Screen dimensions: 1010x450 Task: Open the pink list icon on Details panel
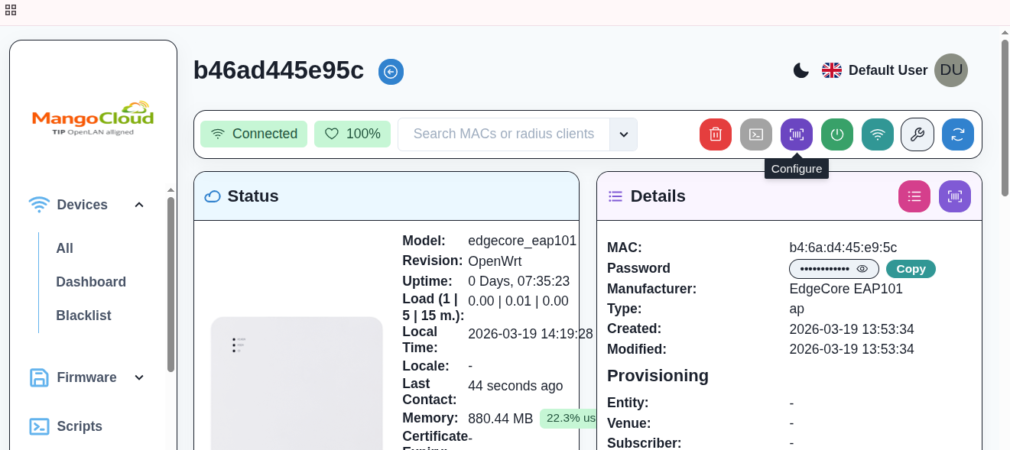click(914, 196)
